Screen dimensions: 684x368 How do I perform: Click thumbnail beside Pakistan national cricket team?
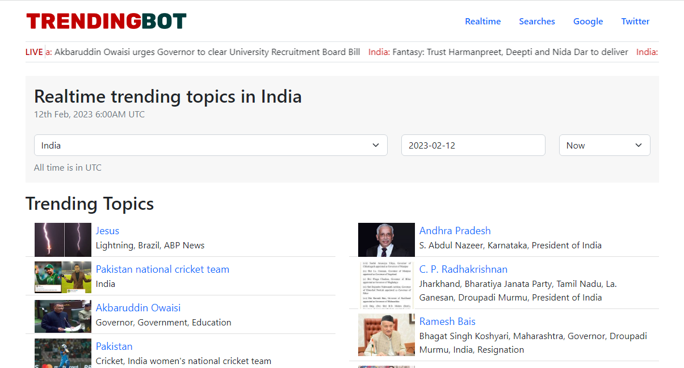(63, 277)
